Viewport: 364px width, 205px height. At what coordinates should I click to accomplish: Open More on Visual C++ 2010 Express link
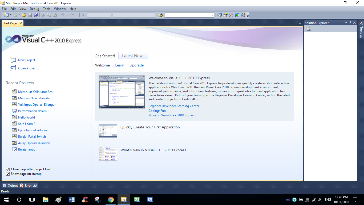172,115
